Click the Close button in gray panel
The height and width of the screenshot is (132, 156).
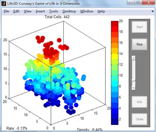click(x=139, y=119)
